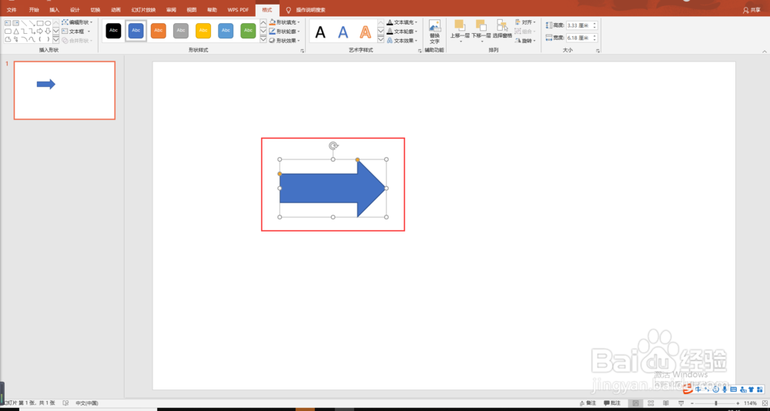The height and width of the screenshot is (411, 770).
Task: Switch to normal view
Action: [636, 403]
